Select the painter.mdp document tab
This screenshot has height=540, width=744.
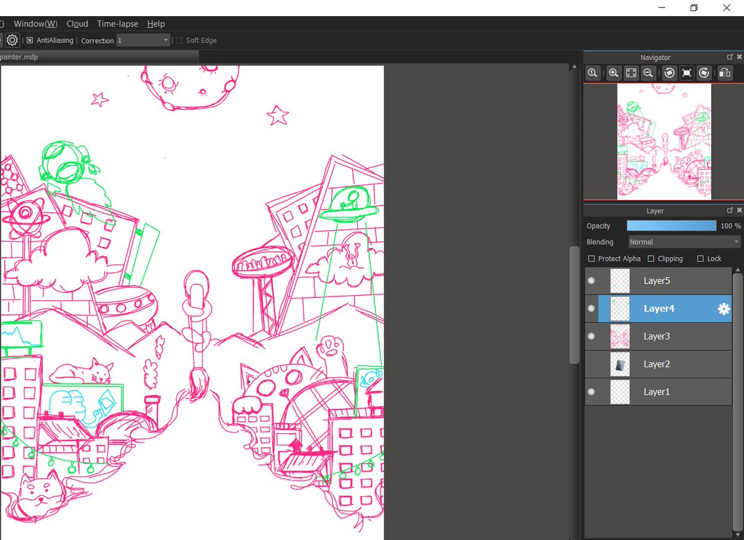point(99,56)
